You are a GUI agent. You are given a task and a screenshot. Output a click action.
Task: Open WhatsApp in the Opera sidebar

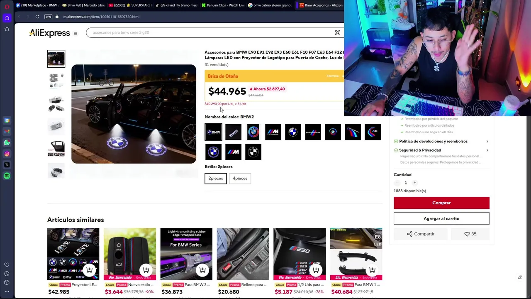click(7, 143)
